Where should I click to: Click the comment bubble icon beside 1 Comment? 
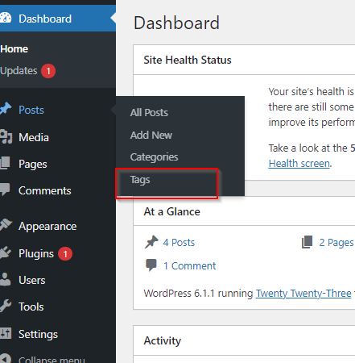[x=151, y=265]
